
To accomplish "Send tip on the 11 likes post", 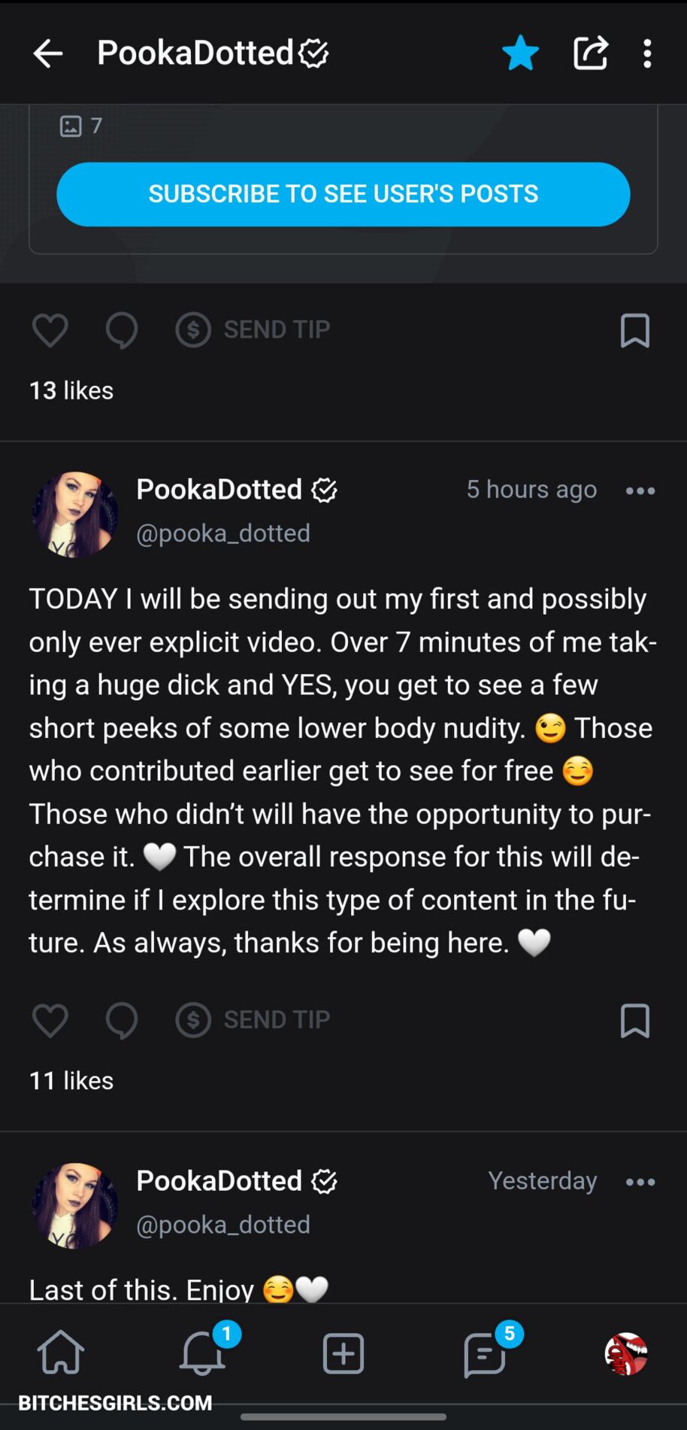I will (x=253, y=1020).
